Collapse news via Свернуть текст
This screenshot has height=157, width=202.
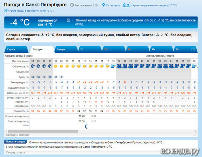(15, 153)
